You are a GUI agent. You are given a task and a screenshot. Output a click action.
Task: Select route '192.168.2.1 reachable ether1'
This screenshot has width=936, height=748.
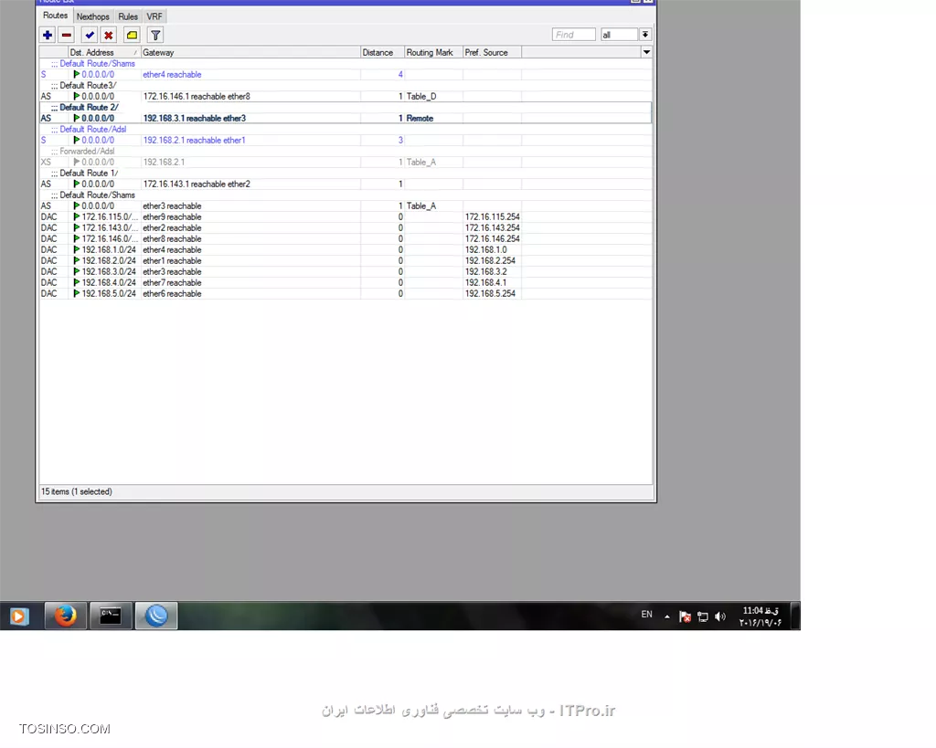(345, 140)
